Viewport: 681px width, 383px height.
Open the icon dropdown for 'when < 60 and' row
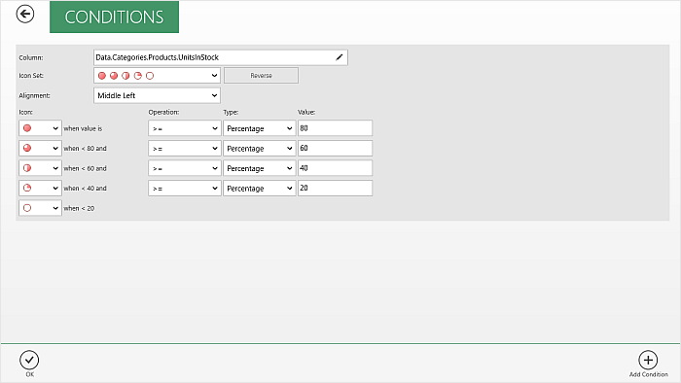click(41, 168)
